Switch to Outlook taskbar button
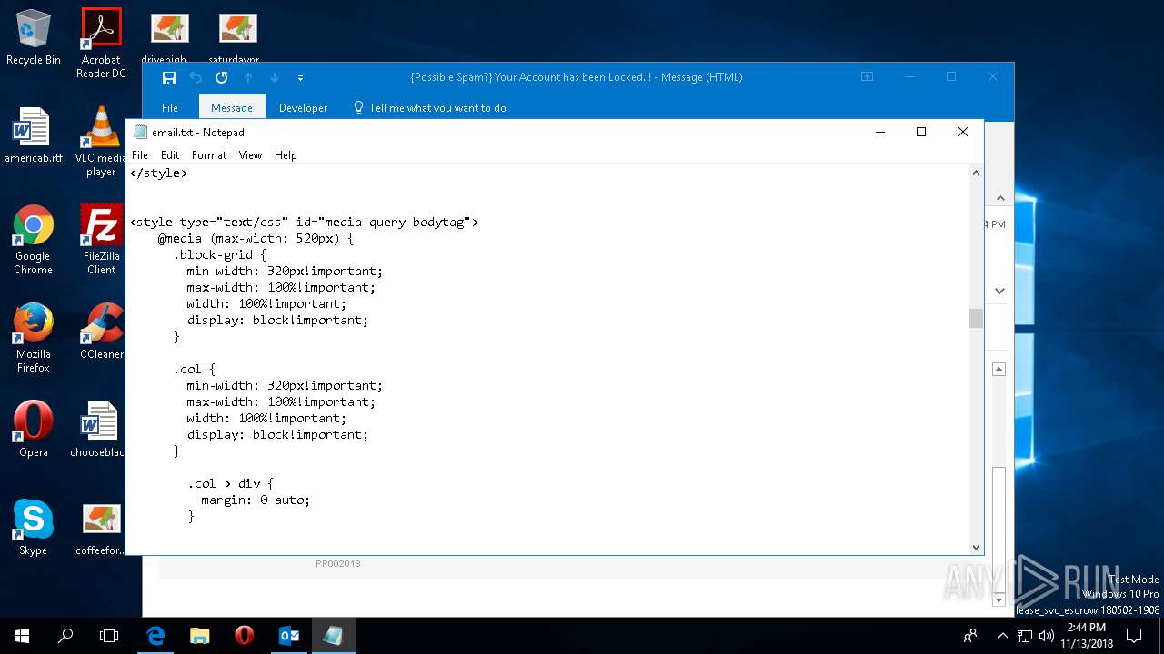 click(x=288, y=636)
